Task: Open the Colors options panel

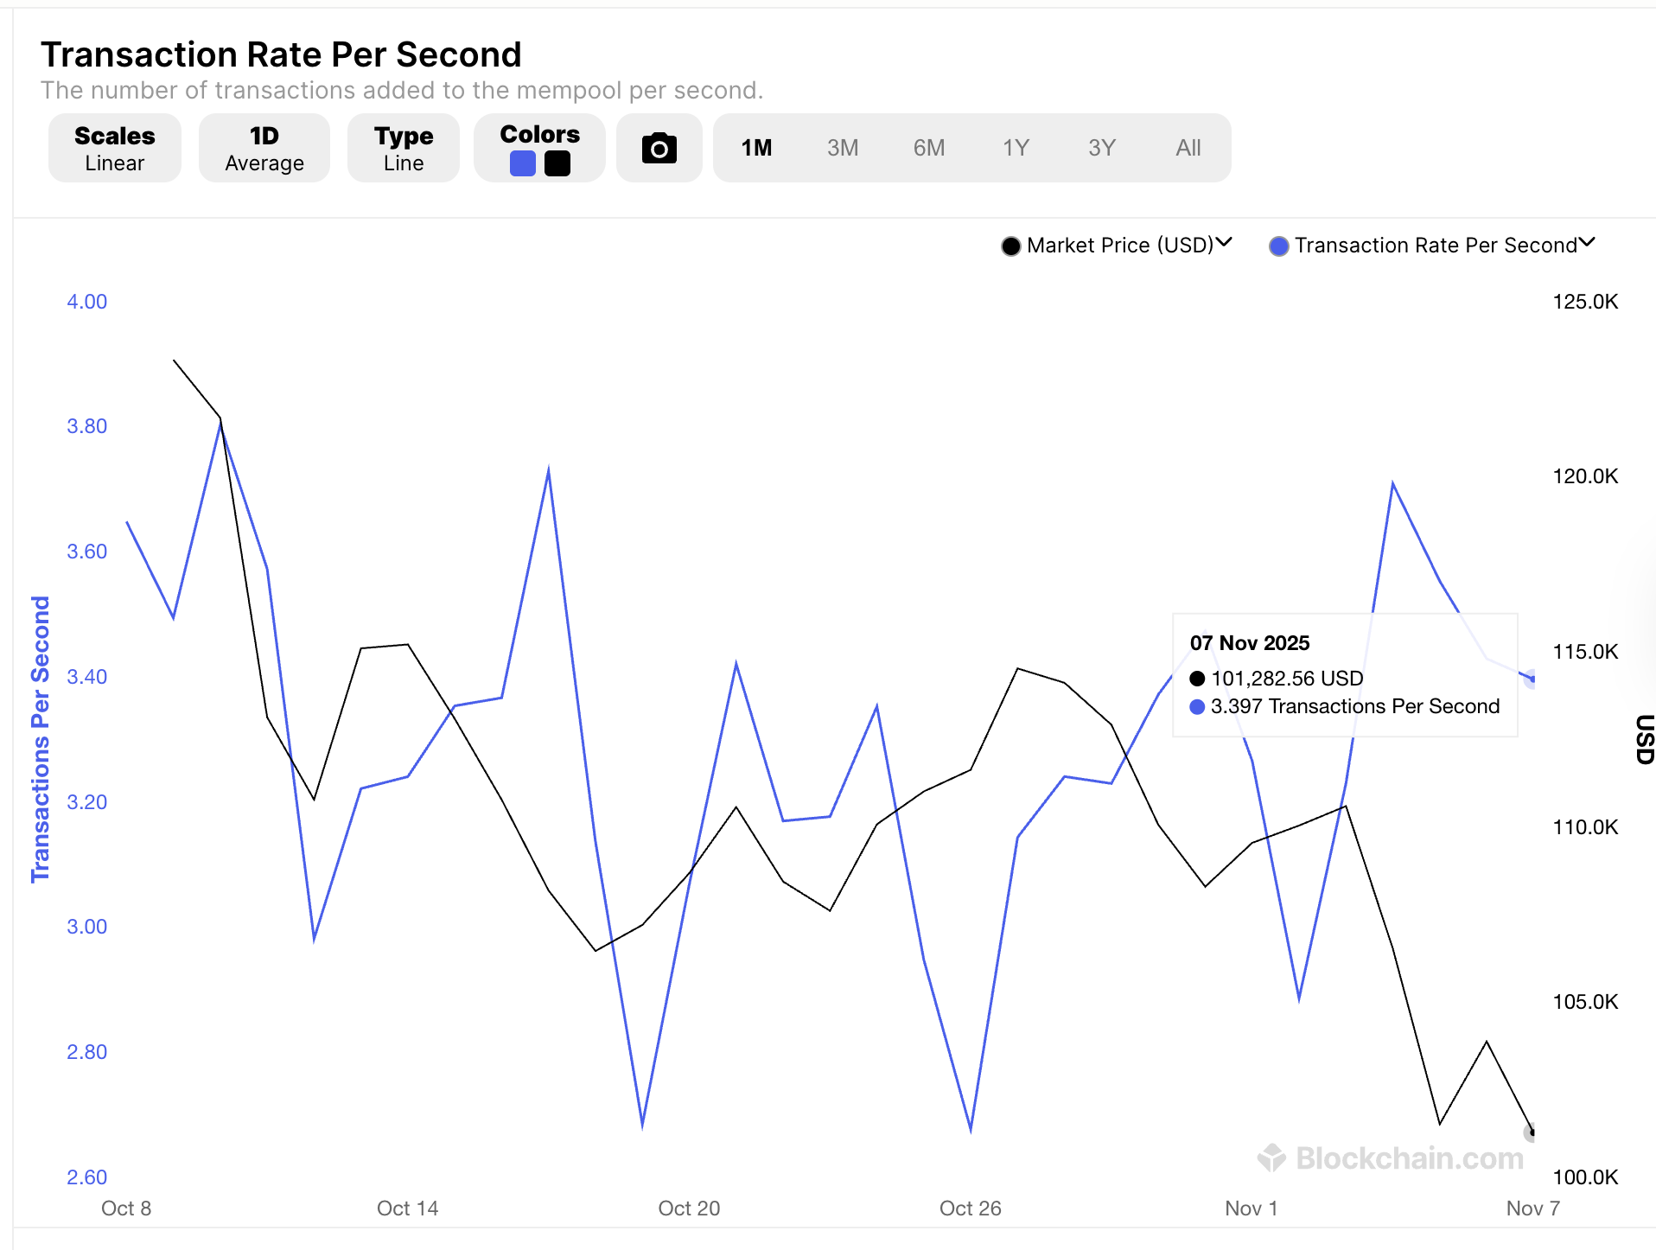Action: (x=539, y=134)
